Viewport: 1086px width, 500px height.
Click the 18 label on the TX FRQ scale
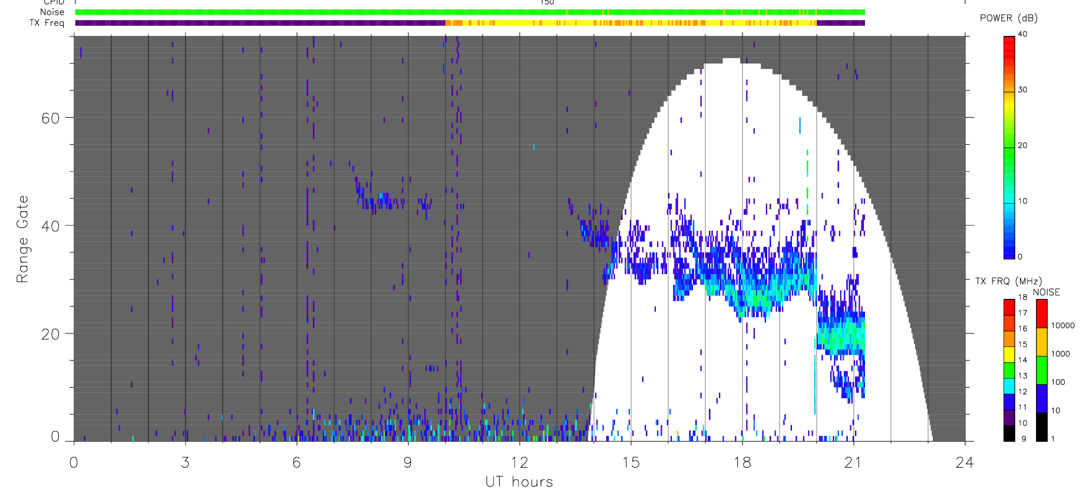coord(1022,297)
